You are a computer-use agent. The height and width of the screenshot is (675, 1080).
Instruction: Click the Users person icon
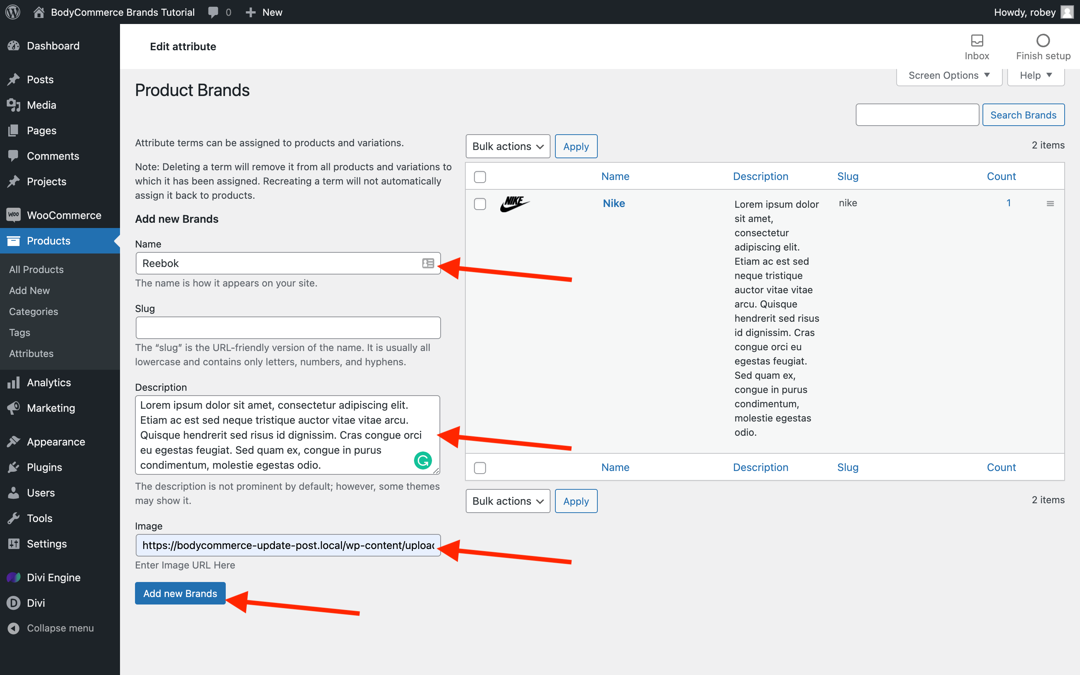tap(14, 492)
